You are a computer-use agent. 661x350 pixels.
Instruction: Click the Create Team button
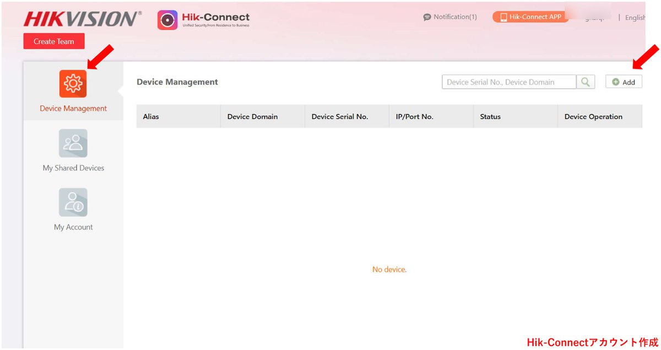[x=54, y=41]
